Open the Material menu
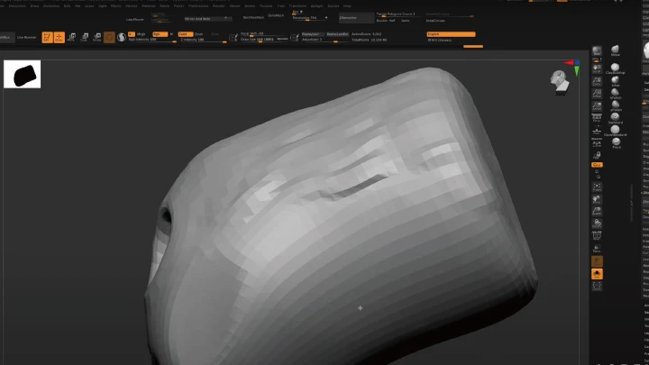649x365 pixels. tap(149, 5)
